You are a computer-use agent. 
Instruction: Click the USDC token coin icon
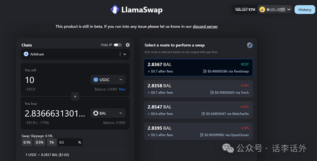coord(96,79)
